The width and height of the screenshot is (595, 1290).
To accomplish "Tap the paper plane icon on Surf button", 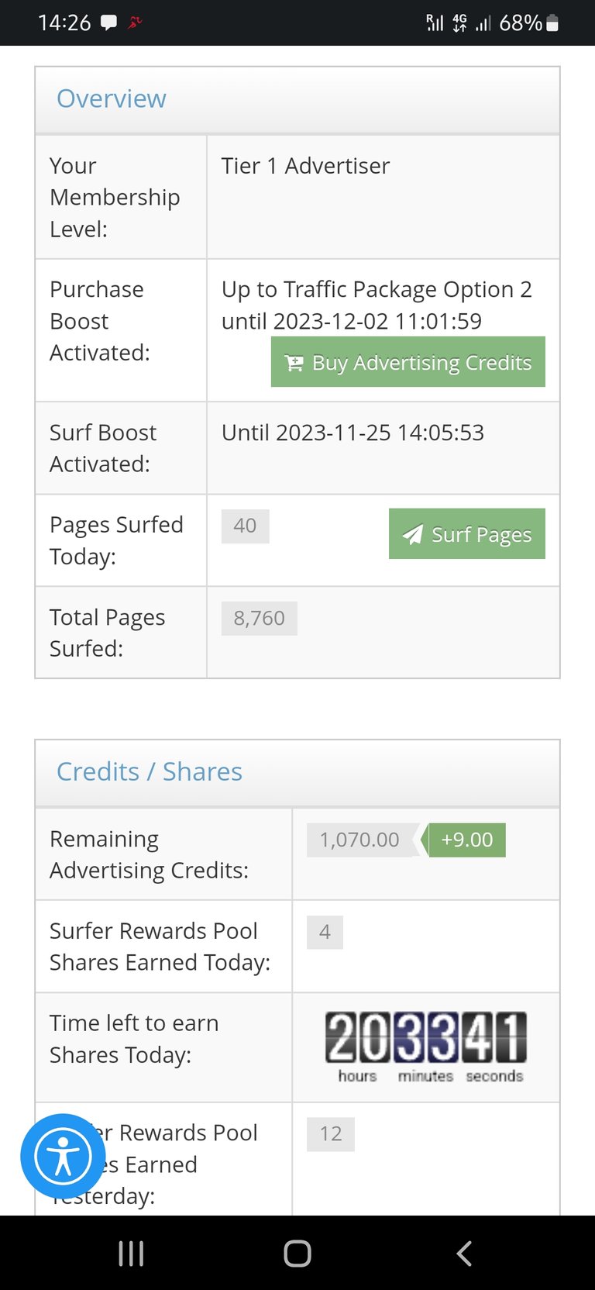I will pyautogui.click(x=413, y=534).
